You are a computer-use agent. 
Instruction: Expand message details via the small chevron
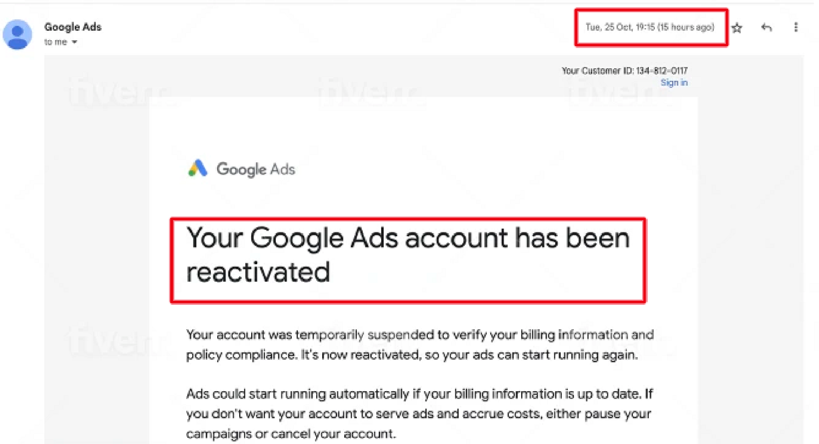pos(75,42)
